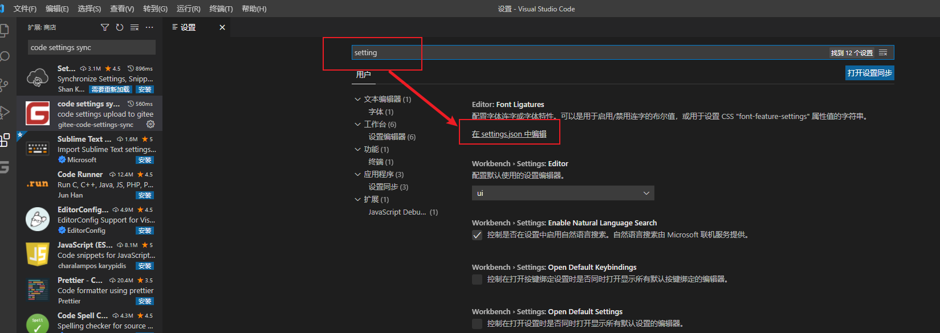The height and width of the screenshot is (333, 940).
Task: Select the Settings Sync cloud extension icon
Action: point(38,79)
